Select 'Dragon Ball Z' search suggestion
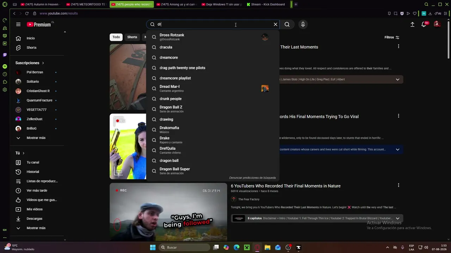451x253 pixels. coord(213,109)
